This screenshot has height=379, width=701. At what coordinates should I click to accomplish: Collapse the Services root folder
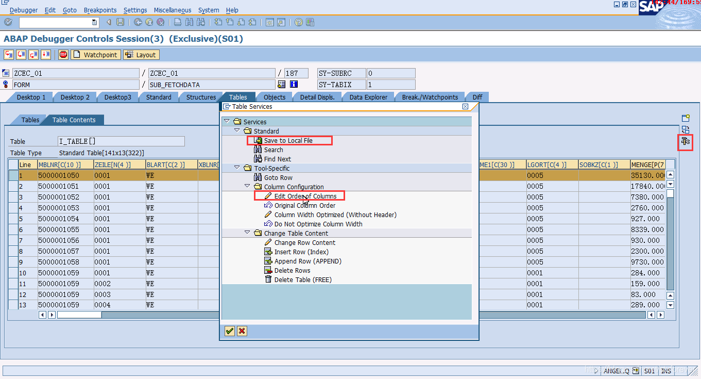click(x=227, y=121)
